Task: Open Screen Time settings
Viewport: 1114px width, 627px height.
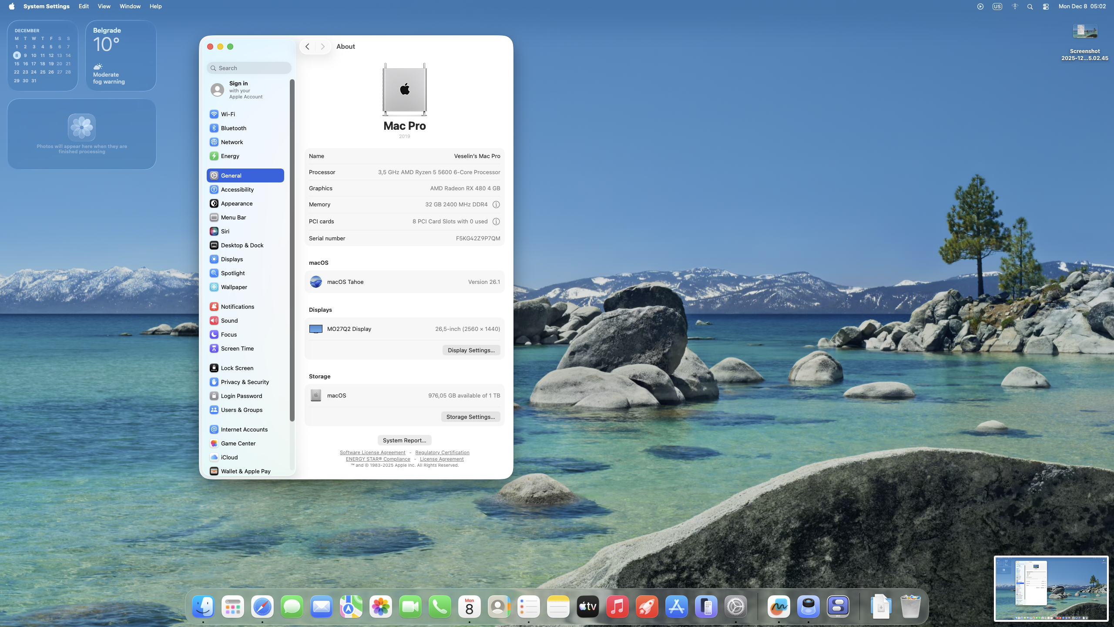Action: point(237,348)
